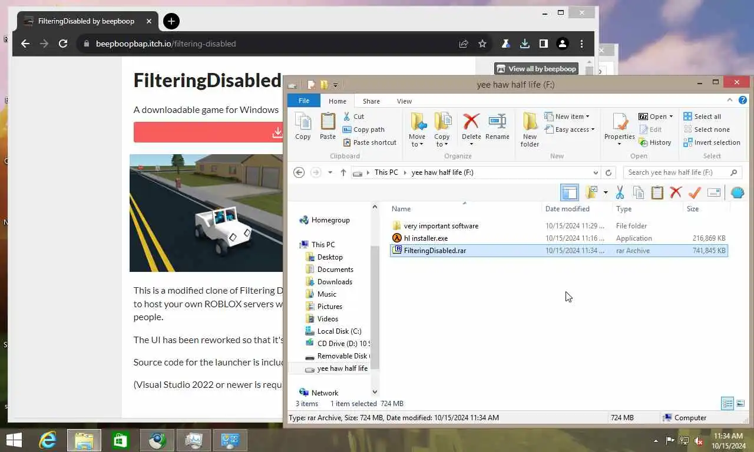This screenshot has height=452, width=754.
Task: Select Downloads in the navigation pane
Action: click(335, 282)
